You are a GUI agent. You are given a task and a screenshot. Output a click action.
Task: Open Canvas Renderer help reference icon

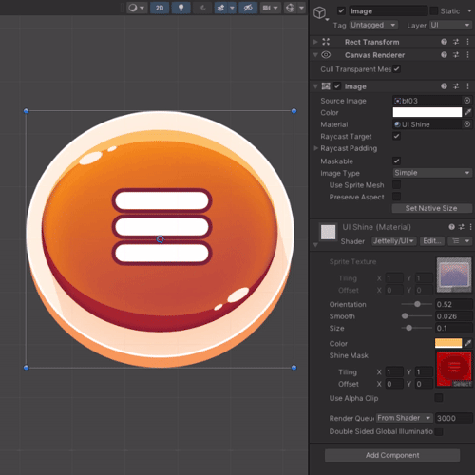click(444, 55)
